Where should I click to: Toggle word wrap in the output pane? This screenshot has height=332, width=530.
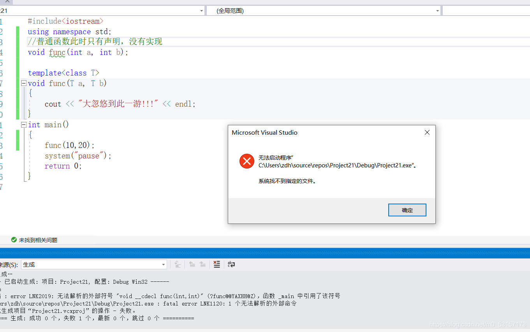(x=231, y=264)
